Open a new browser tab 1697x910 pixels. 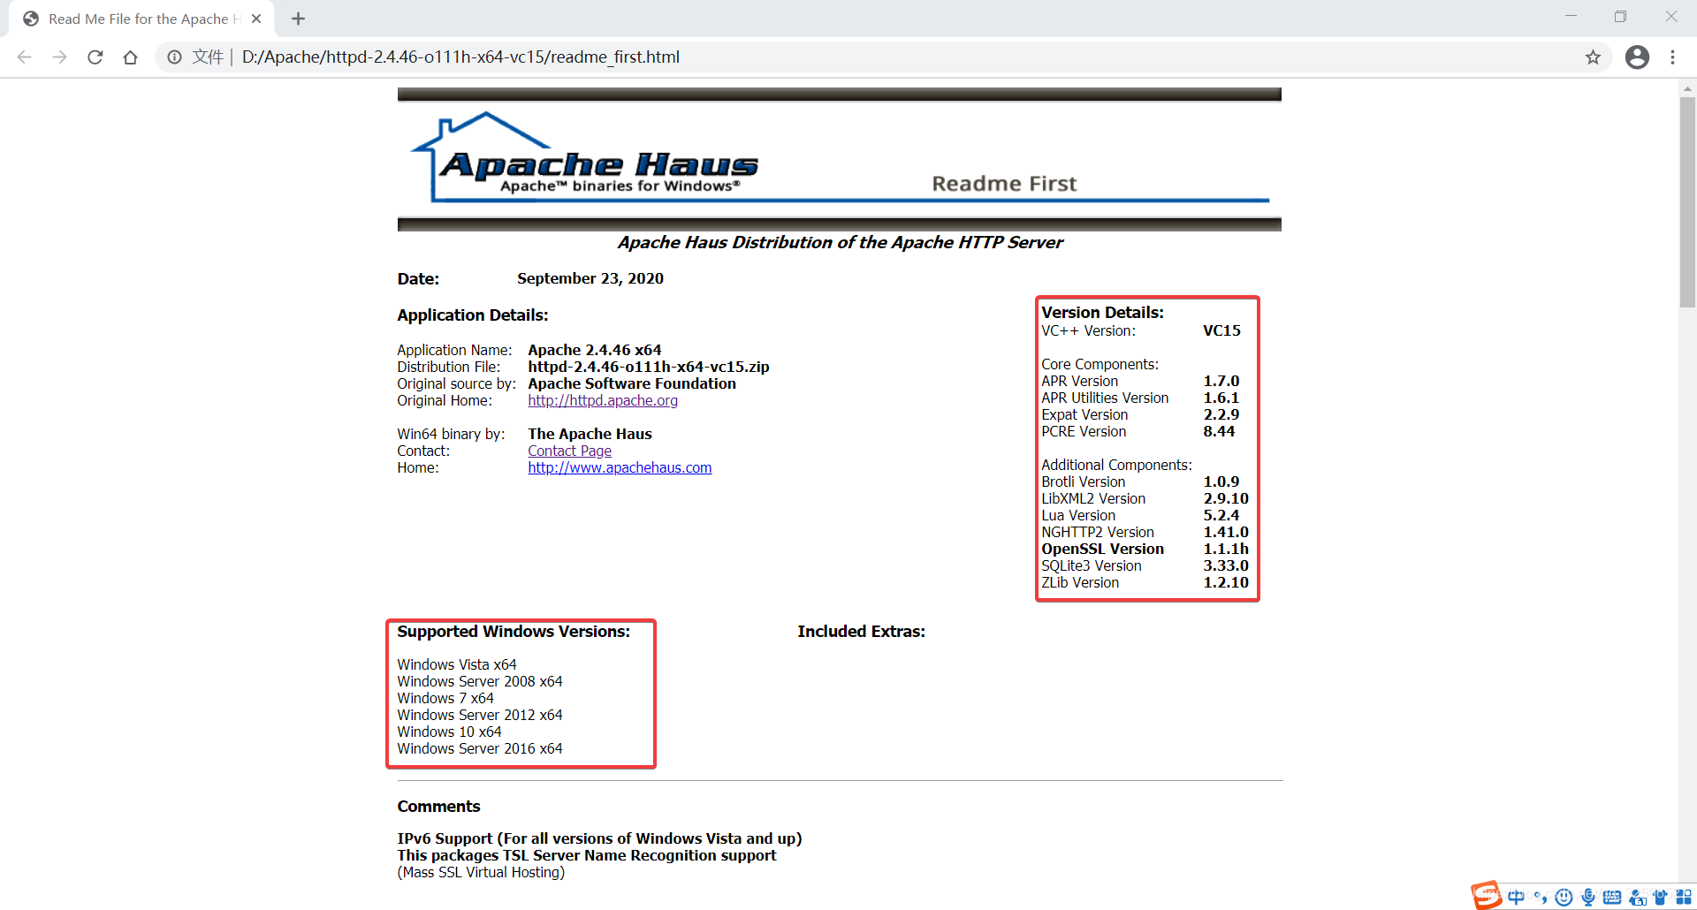pyautogui.click(x=297, y=19)
